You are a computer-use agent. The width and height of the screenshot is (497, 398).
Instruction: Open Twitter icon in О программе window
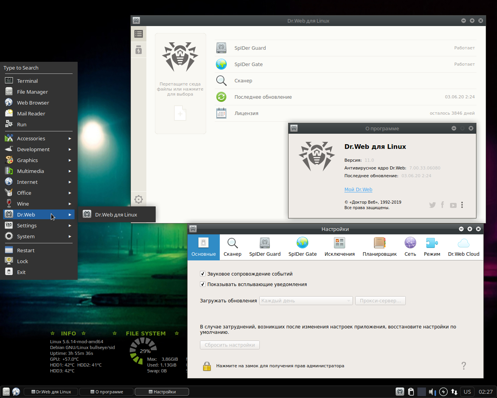point(432,205)
